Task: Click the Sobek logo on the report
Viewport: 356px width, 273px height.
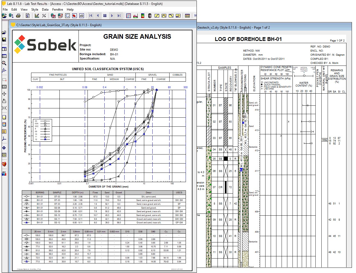Action: tap(46, 44)
